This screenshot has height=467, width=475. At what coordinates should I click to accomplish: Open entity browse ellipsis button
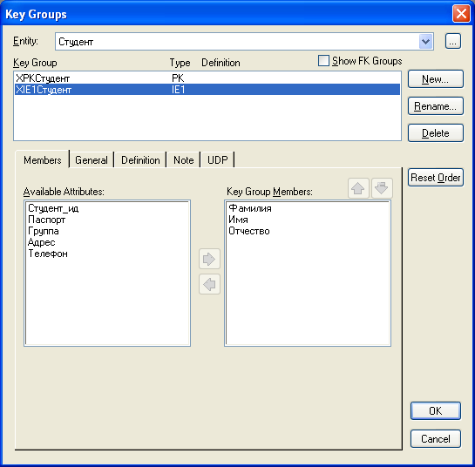point(453,41)
